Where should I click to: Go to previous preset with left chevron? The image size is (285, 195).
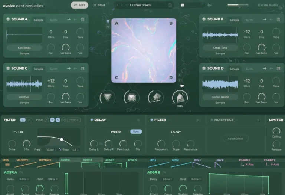(x=117, y=5)
